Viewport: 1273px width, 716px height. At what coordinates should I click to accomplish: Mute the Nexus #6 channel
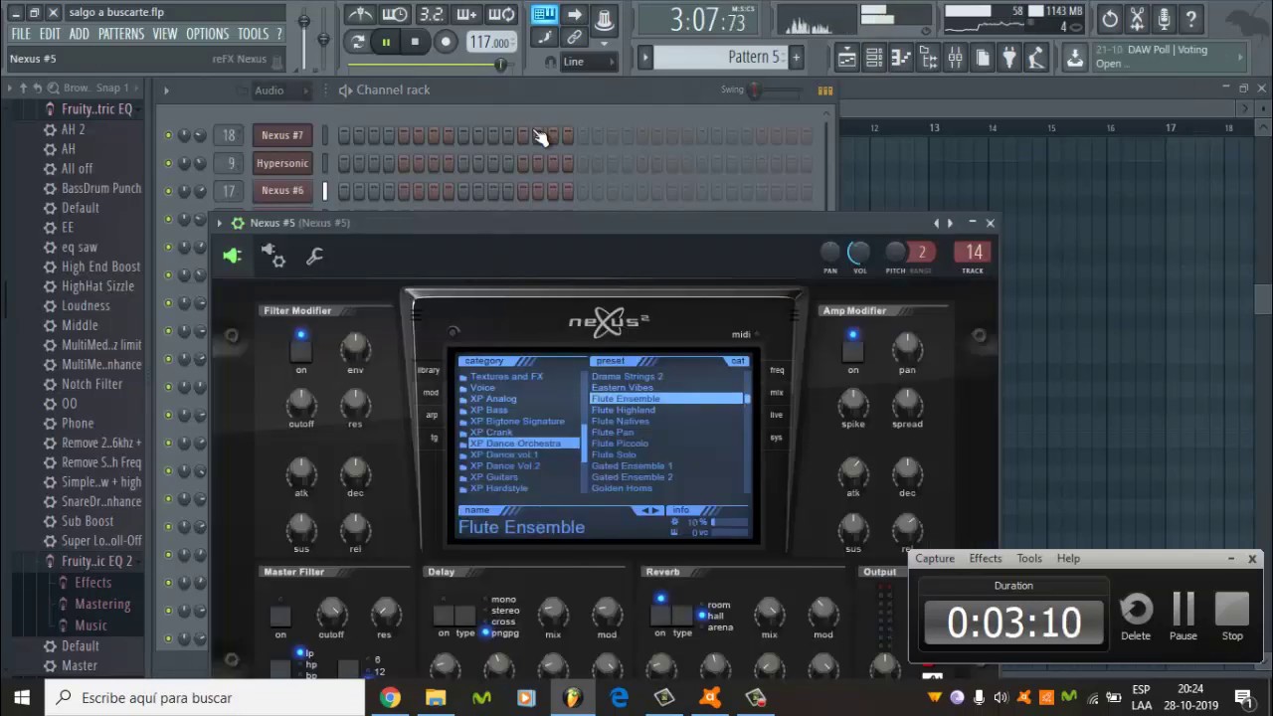pos(168,191)
